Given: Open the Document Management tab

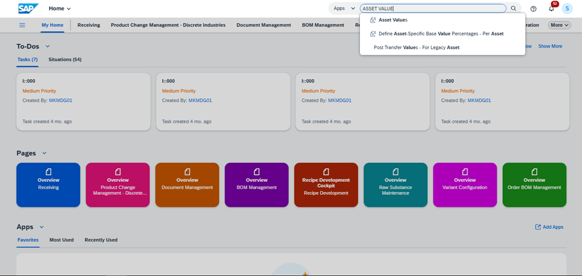Looking at the screenshot, I should [263, 25].
